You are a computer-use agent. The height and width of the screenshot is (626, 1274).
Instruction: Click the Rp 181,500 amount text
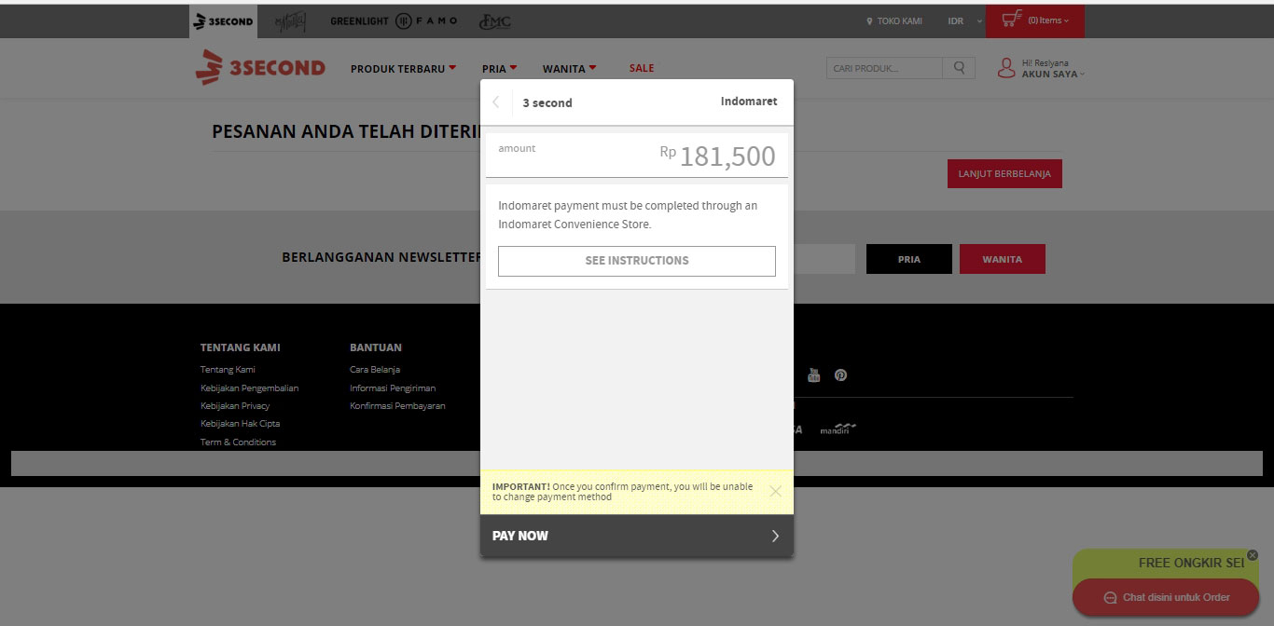pos(717,156)
